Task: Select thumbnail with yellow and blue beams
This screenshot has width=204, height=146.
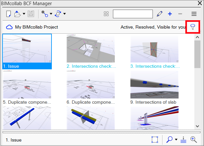Action: pos(91,118)
